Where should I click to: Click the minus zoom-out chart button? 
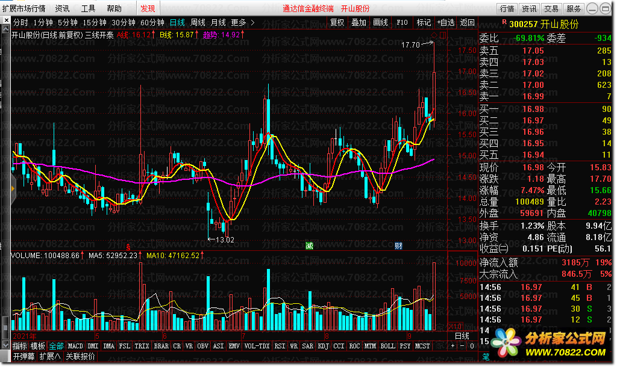tap(462, 346)
